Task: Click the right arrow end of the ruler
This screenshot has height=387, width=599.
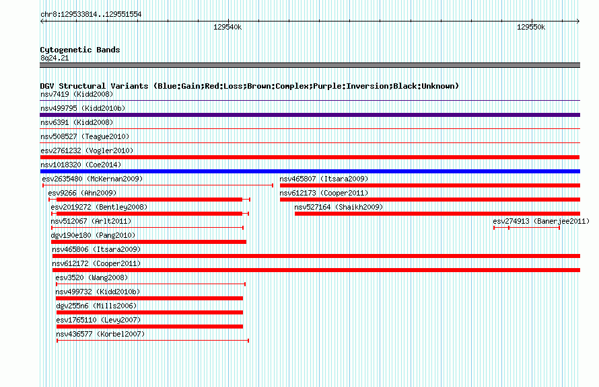Action: point(577,21)
